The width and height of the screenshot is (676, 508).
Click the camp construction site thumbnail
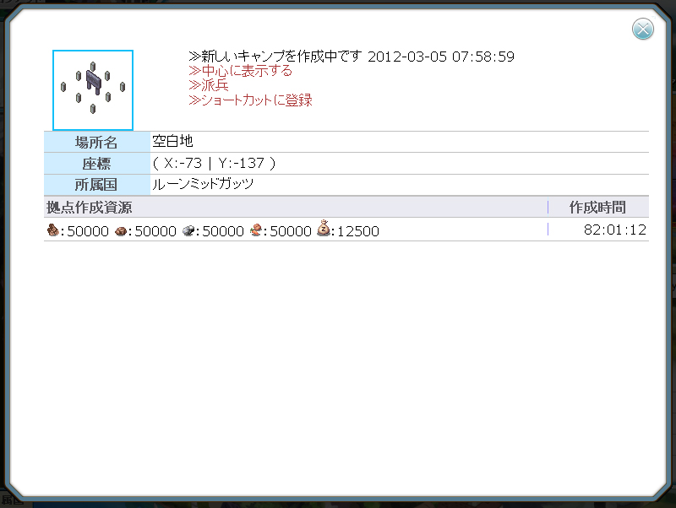[93, 90]
